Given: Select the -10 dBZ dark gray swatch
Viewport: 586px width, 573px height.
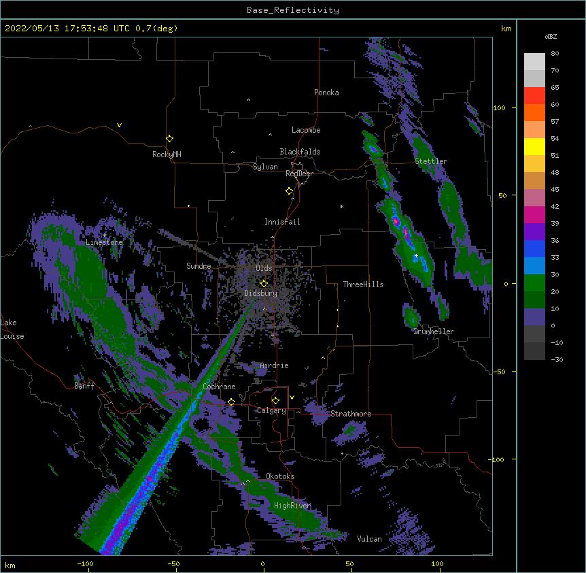Looking at the screenshot, I should pyautogui.click(x=534, y=351).
